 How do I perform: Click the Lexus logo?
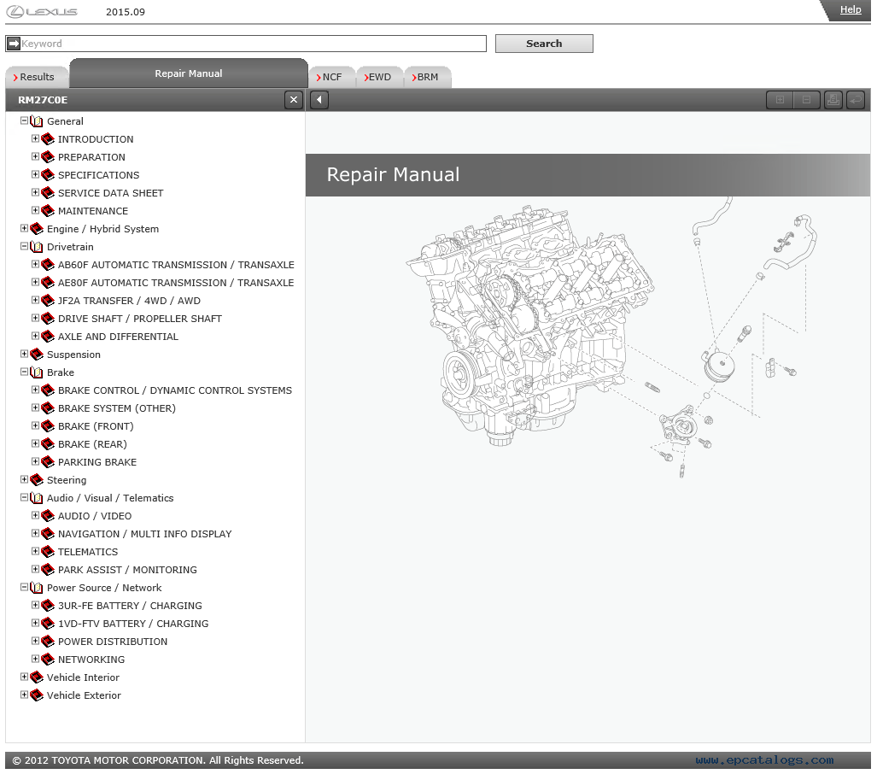(42, 12)
